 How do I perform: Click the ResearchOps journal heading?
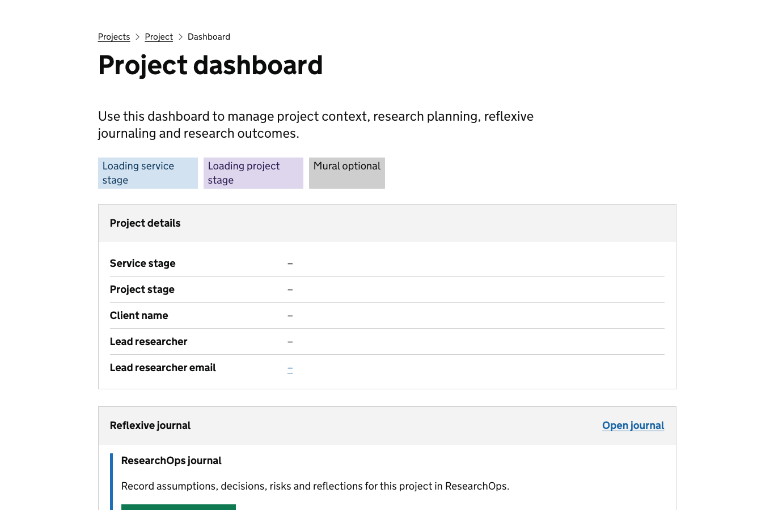171,461
